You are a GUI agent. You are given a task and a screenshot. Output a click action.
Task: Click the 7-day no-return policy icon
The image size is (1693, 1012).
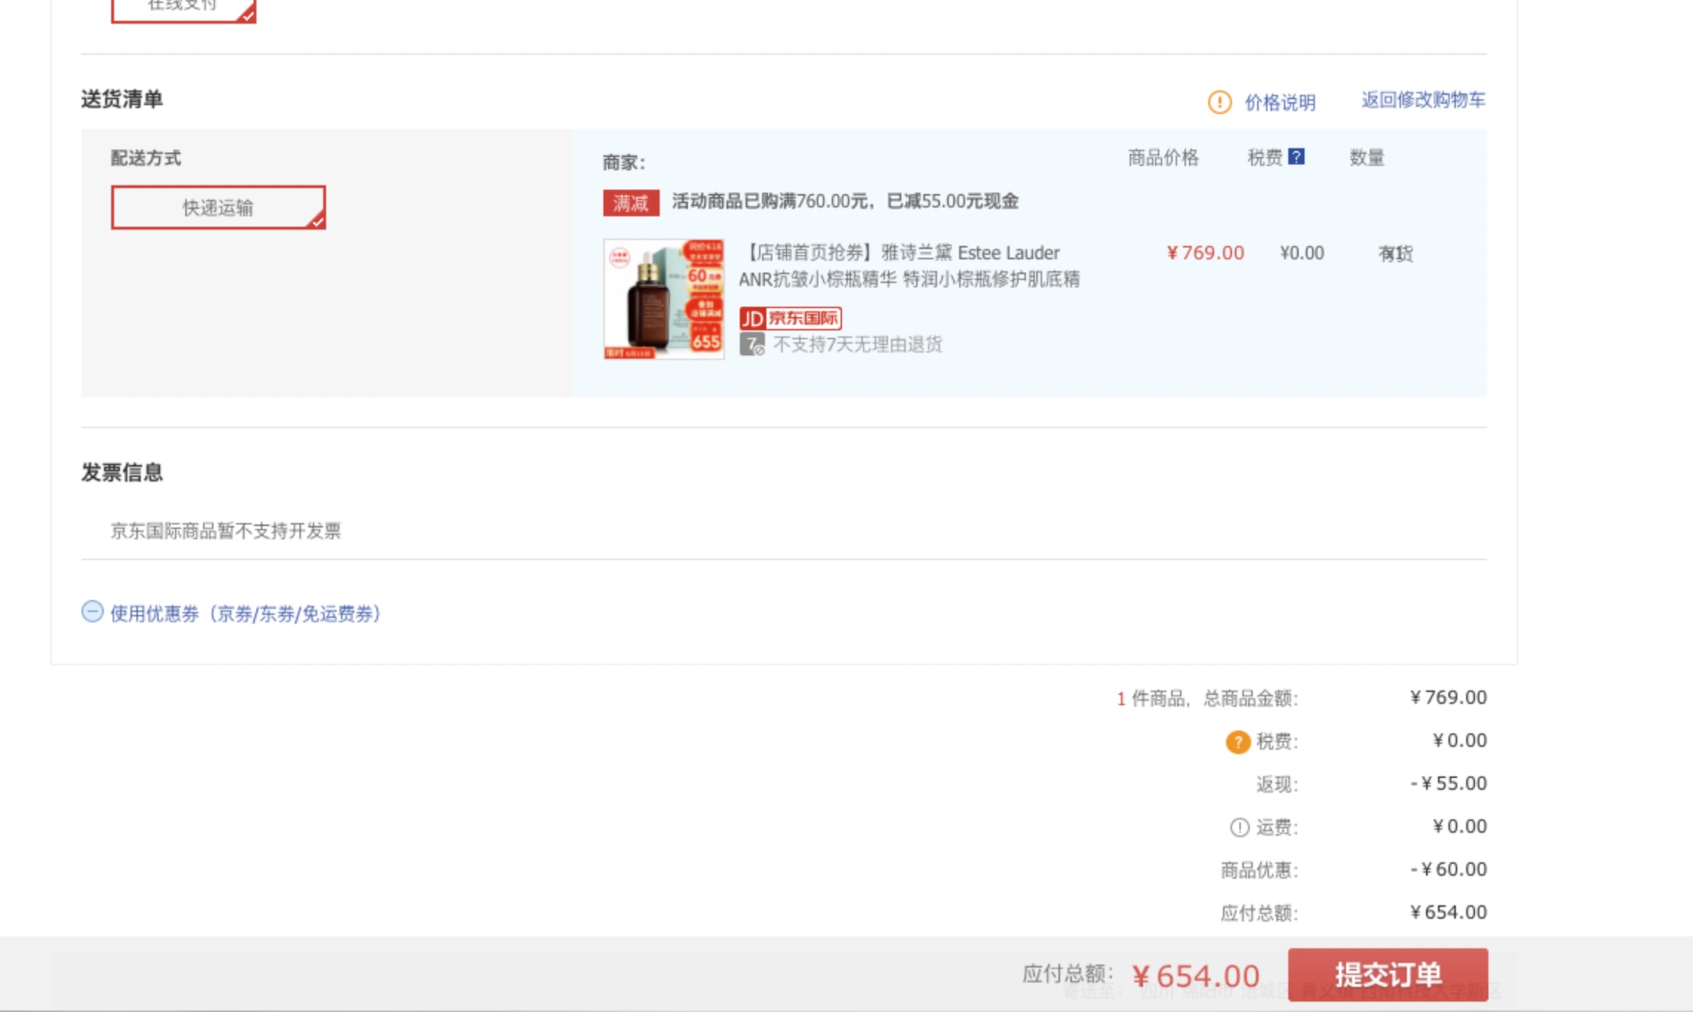point(752,344)
